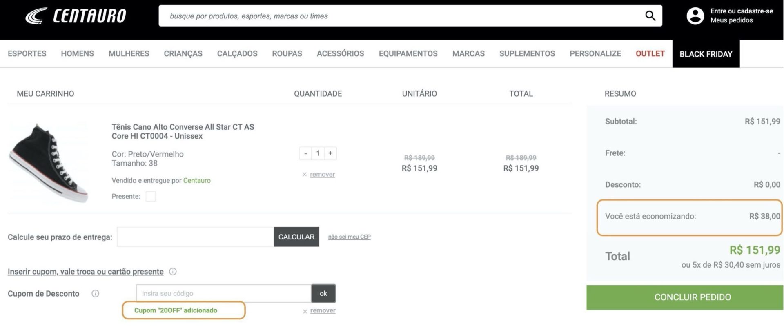
Task: Click the info icon beside Inserir cupom
Action: (173, 272)
